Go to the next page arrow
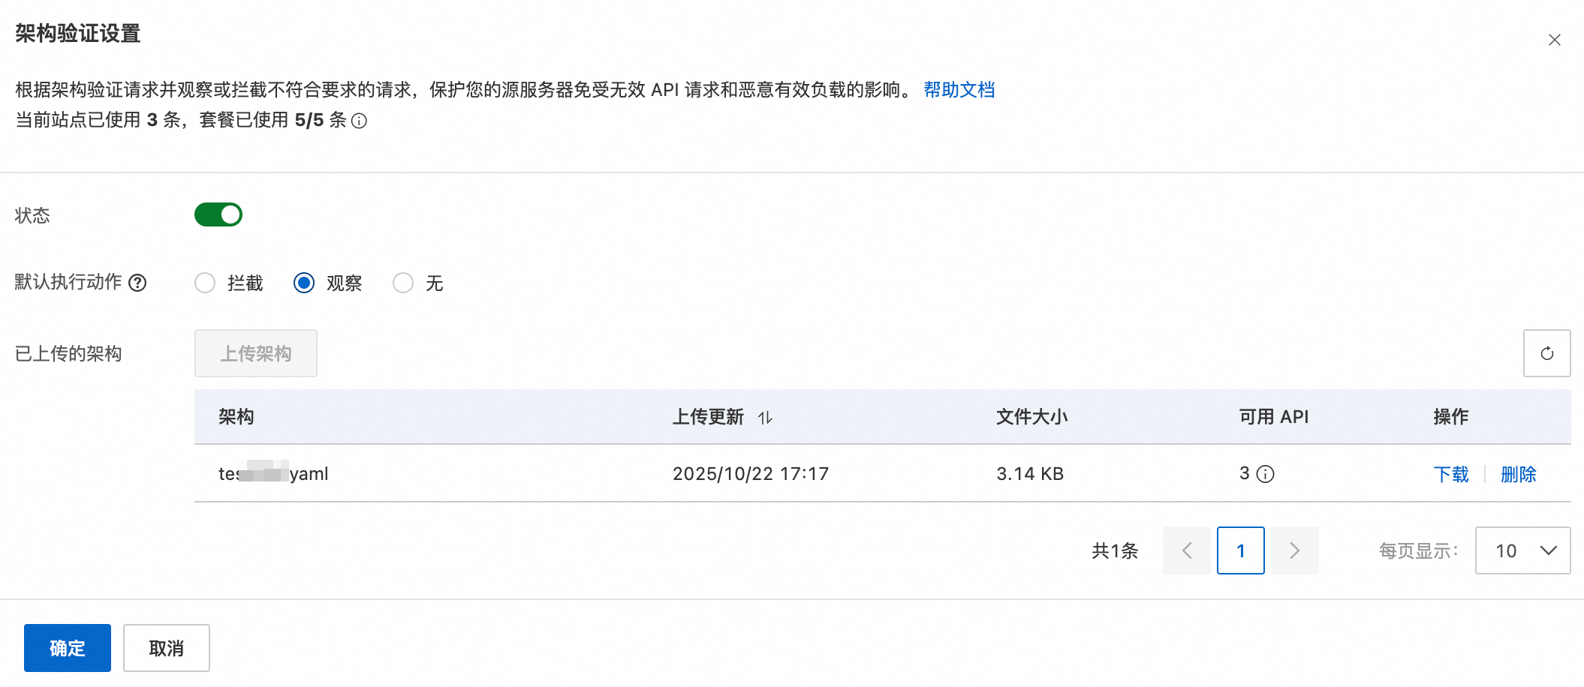This screenshot has height=687, width=1584. 1294,550
